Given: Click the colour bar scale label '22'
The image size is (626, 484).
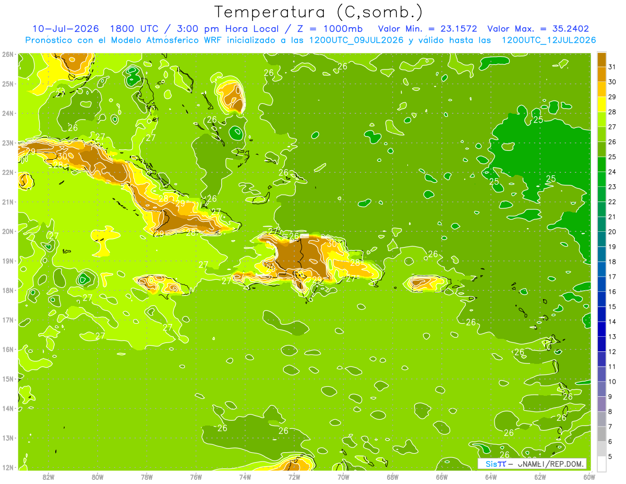Looking at the screenshot, I should [612, 202].
